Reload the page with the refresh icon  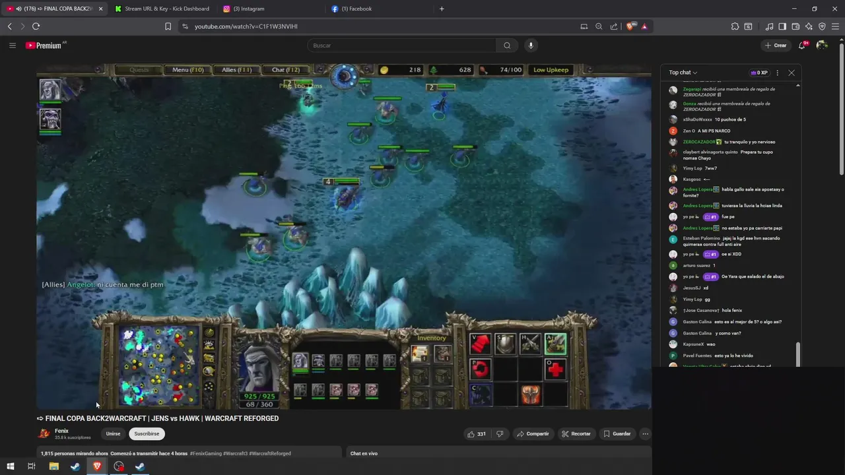point(36,26)
